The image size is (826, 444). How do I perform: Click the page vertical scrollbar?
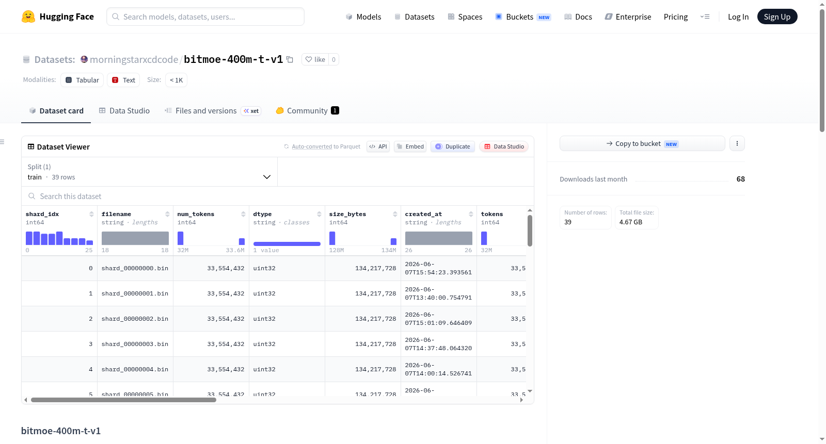point(822,70)
